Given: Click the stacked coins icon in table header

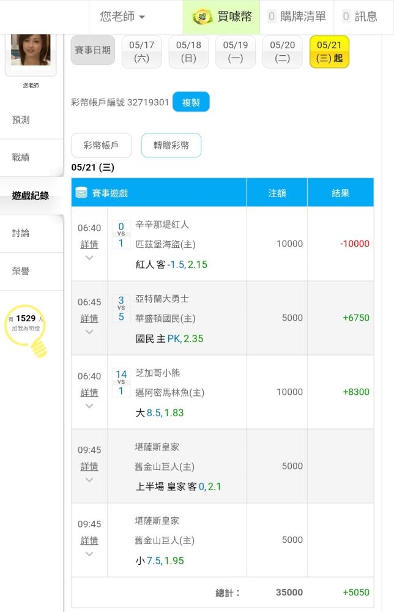Looking at the screenshot, I should [81, 193].
